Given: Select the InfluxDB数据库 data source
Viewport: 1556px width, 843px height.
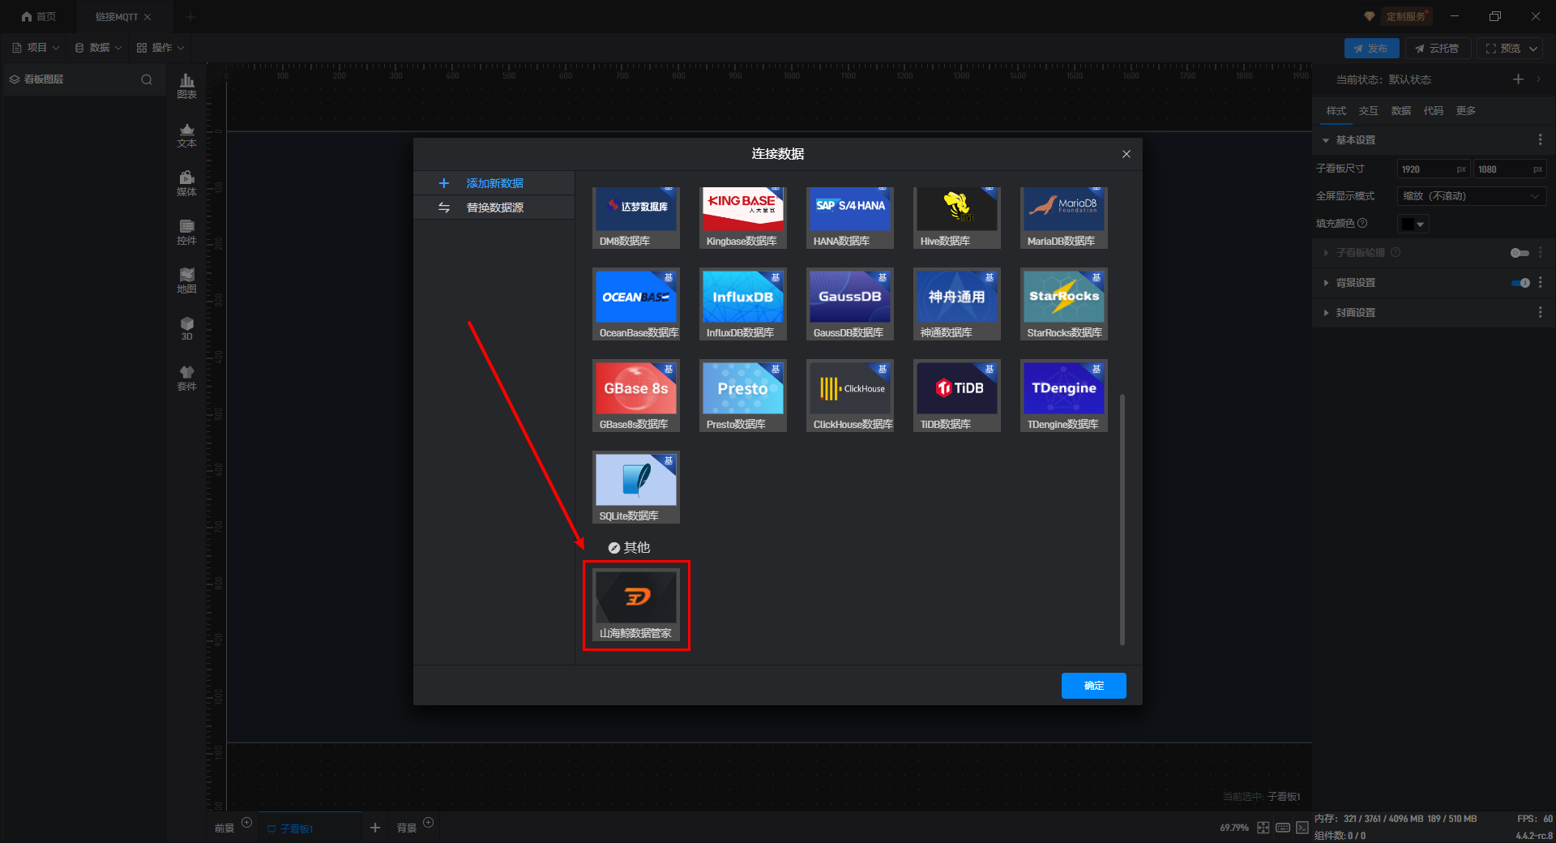Looking at the screenshot, I should tap(743, 304).
